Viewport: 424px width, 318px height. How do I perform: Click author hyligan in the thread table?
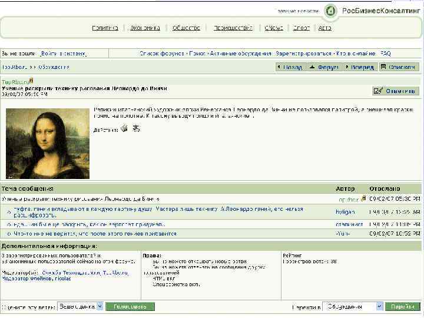click(x=345, y=212)
